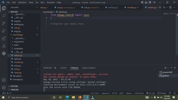Viewport: 178px width, 100px height.
Task: Open manage.py in the explorer
Action: 24,79
